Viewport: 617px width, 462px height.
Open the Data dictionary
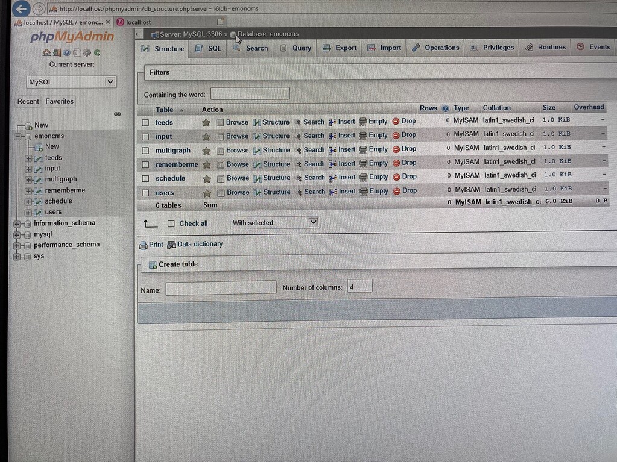[199, 244]
